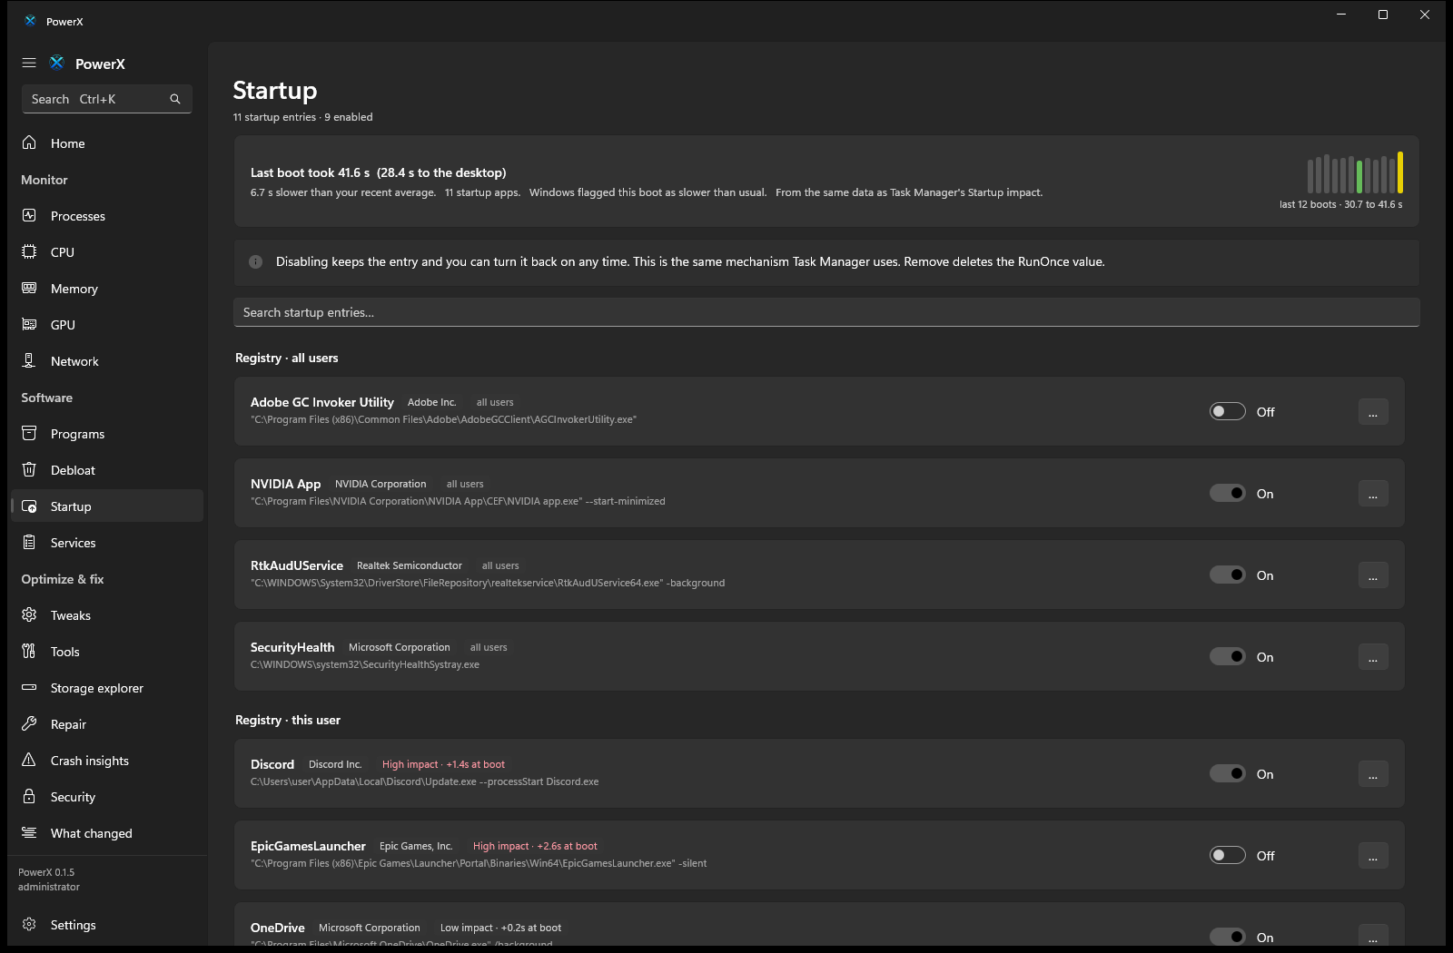
Task: Click the Network icon
Action: [x=29, y=360]
